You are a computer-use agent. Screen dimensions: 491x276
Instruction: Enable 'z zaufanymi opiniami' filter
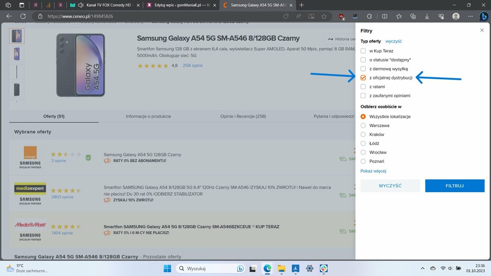click(363, 96)
